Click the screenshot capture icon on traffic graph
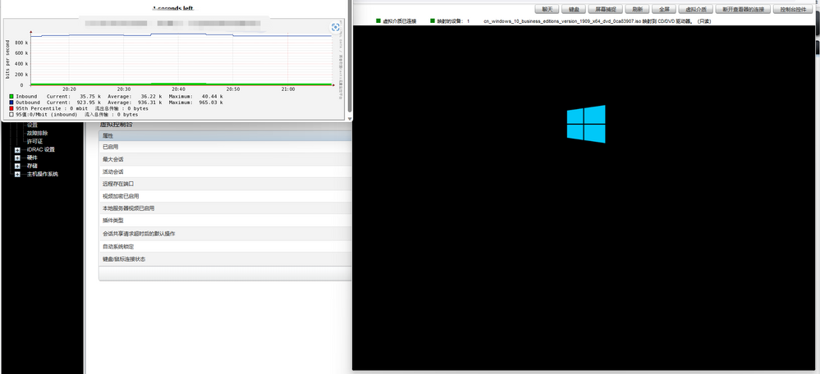The height and width of the screenshot is (374, 820). point(335,27)
